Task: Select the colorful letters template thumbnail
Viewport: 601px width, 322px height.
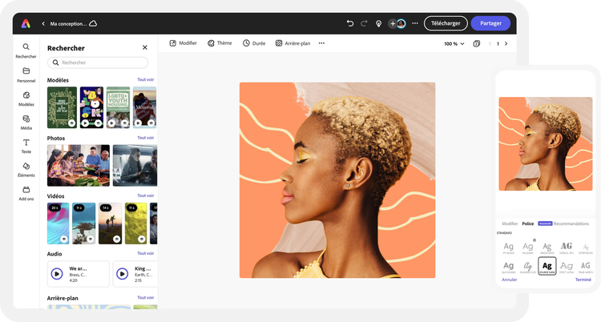Action: (x=91, y=107)
